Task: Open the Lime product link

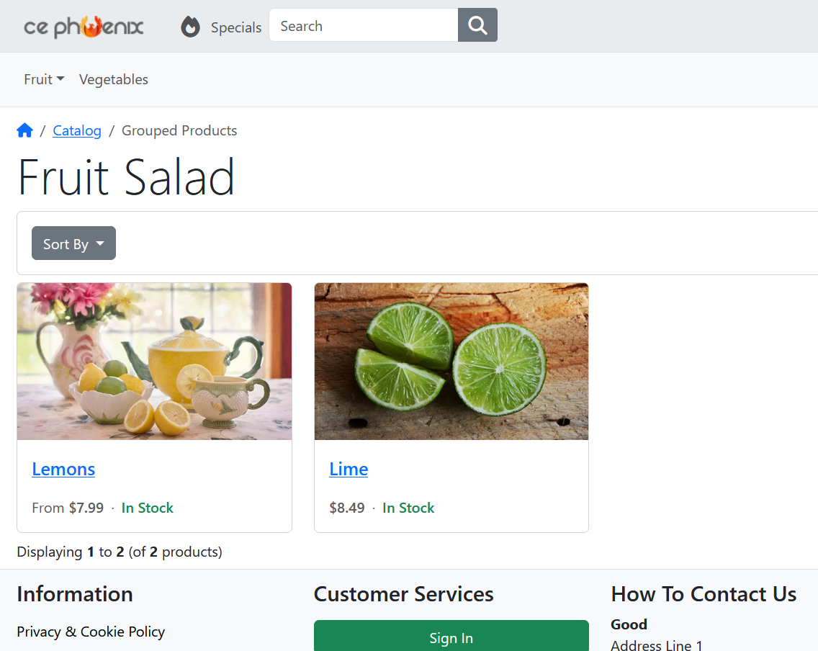Action: (x=349, y=469)
